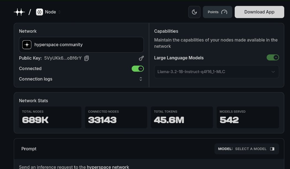This screenshot has width=290, height=169.
Task: Click the Hyperspace star logo
Action: point(19,12)
